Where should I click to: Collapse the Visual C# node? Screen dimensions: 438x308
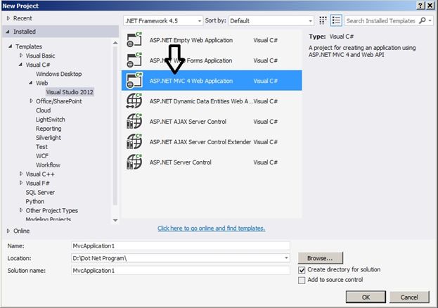20,65
